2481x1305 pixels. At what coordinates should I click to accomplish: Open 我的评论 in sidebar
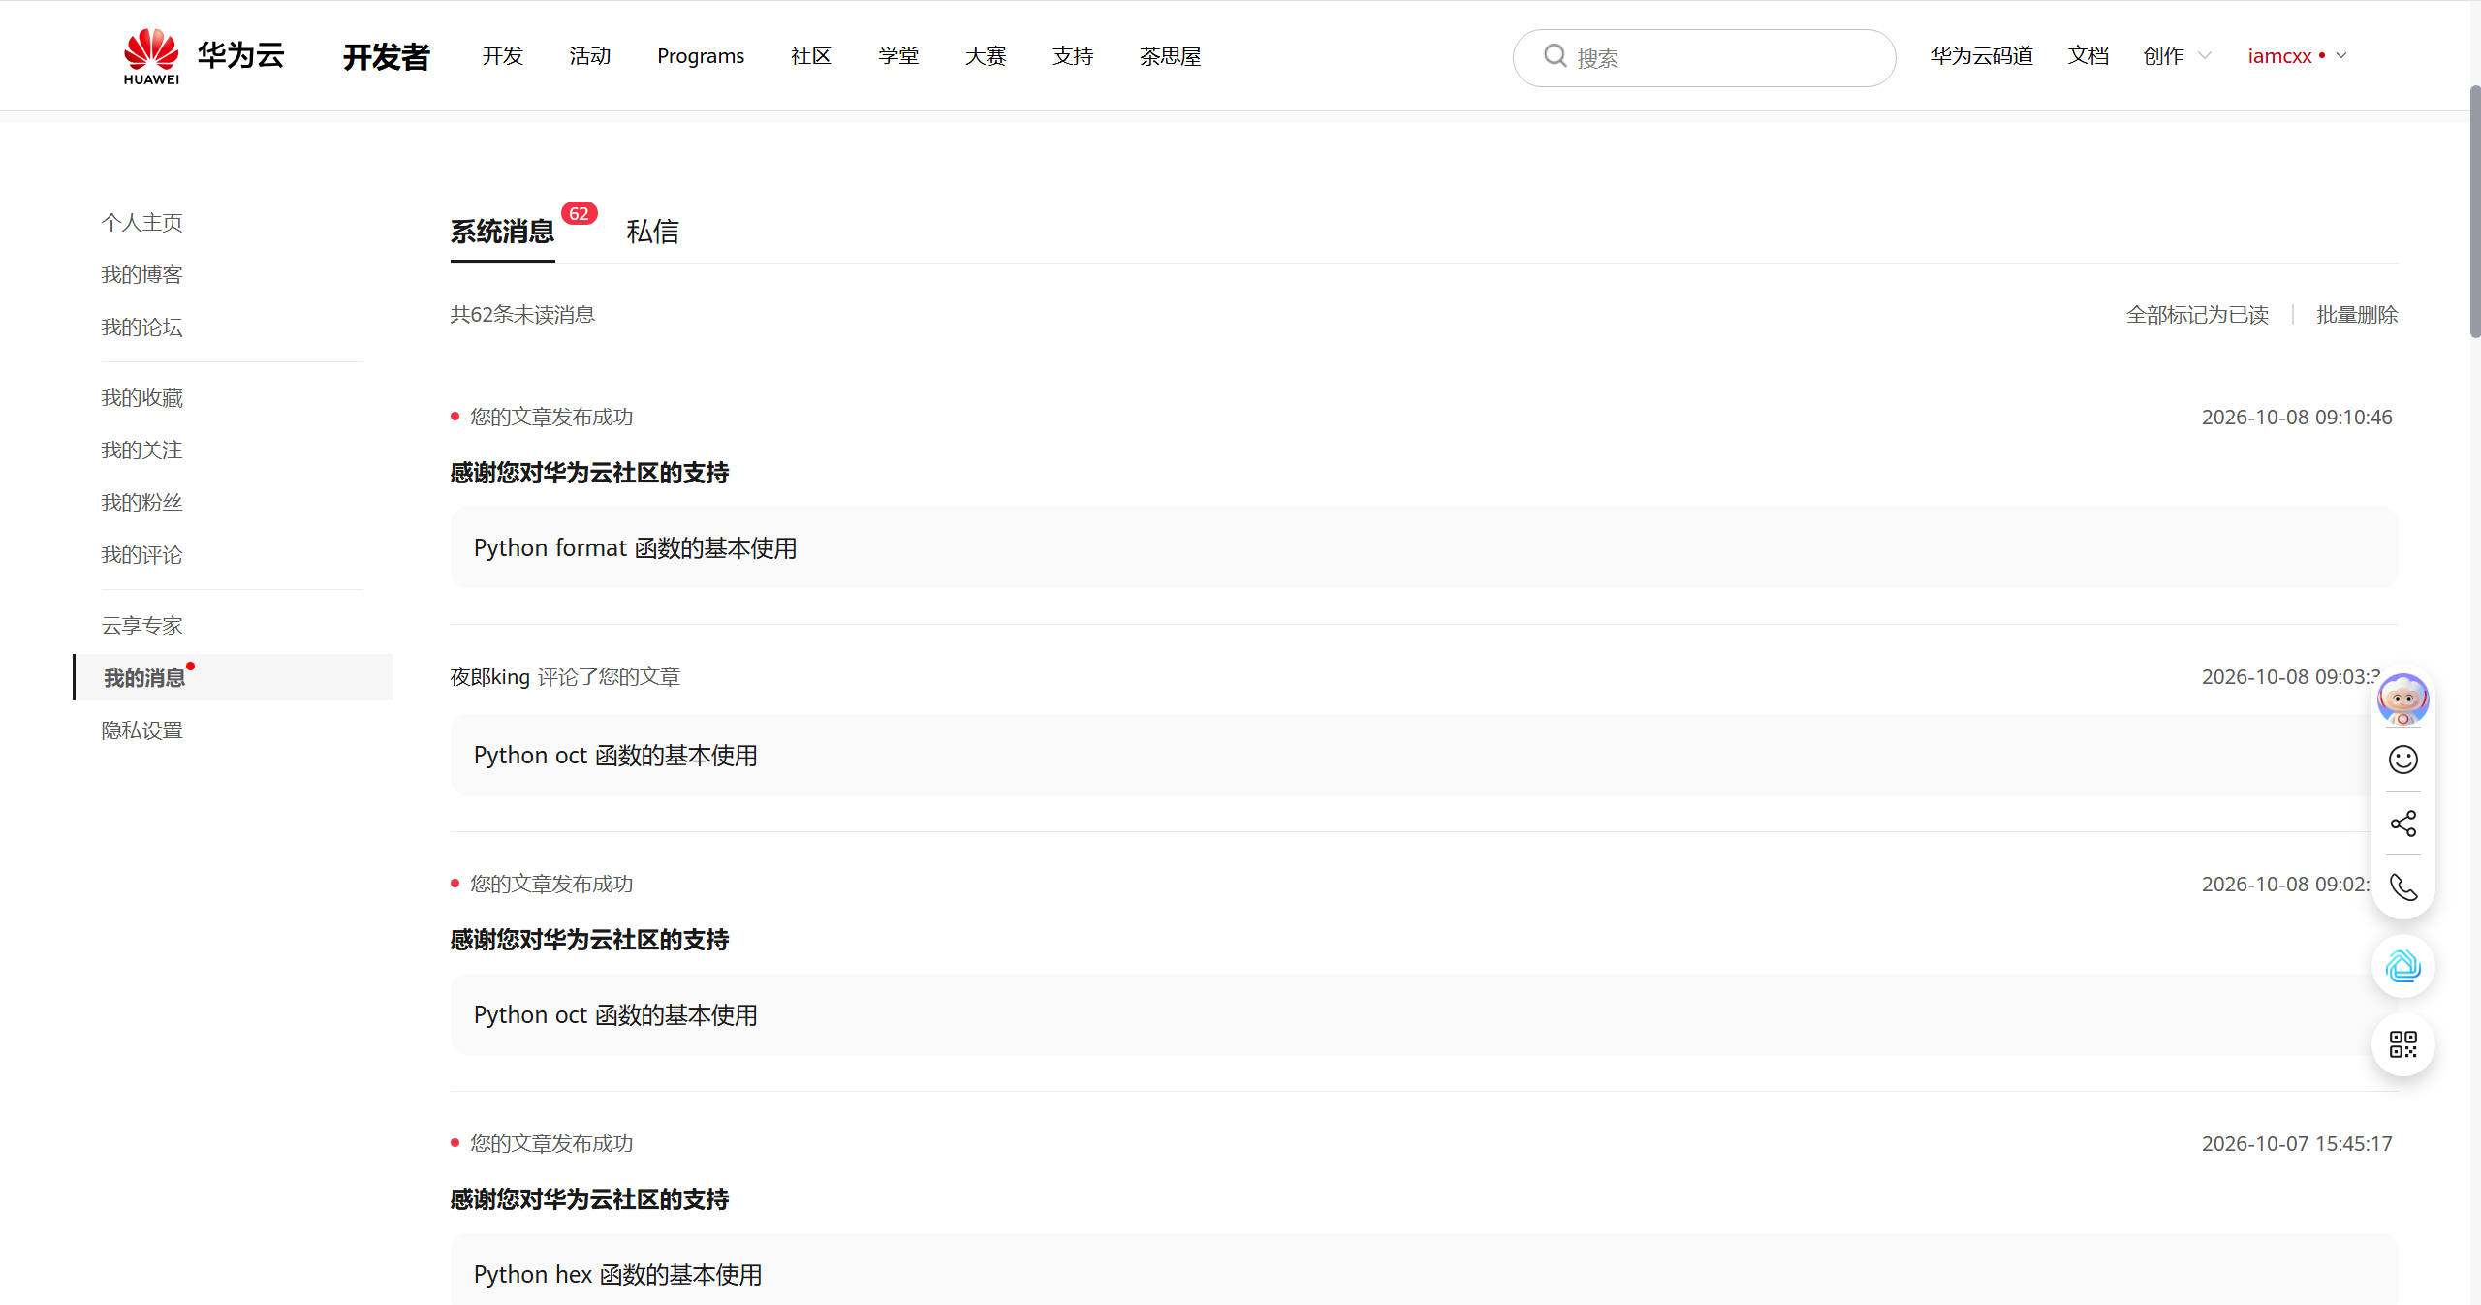click(x=141, y=555)
